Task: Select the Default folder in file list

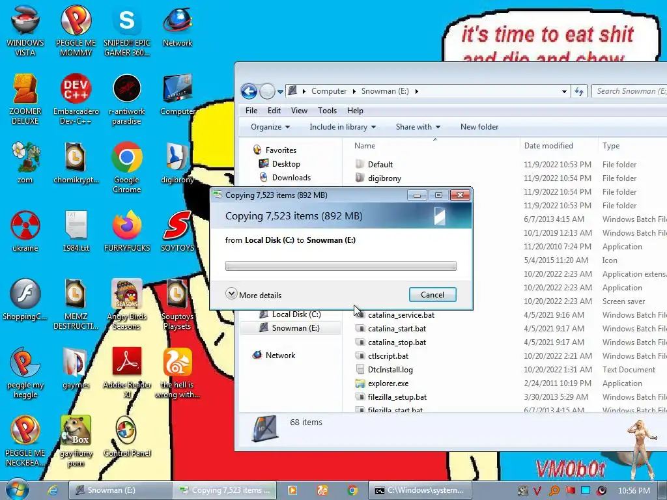Action: coord(374,165)
